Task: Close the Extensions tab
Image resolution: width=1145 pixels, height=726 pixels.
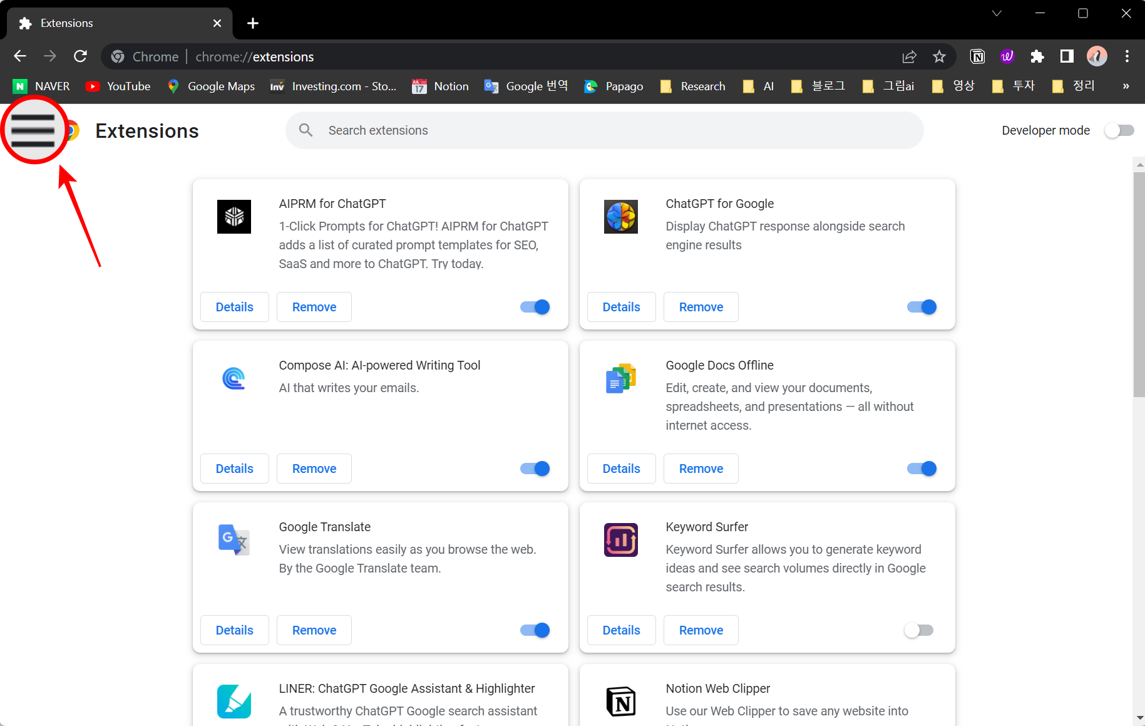Action: 217,23
